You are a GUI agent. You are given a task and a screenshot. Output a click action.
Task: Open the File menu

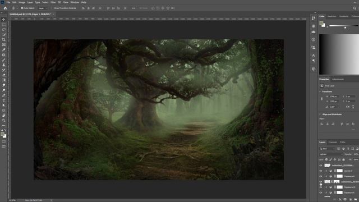pyautogui.click(x=8, y=2)
